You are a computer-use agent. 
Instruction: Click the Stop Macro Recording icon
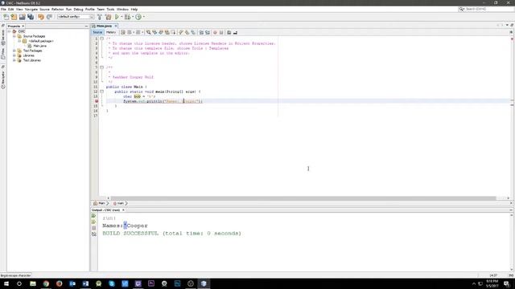pos(221,32)
